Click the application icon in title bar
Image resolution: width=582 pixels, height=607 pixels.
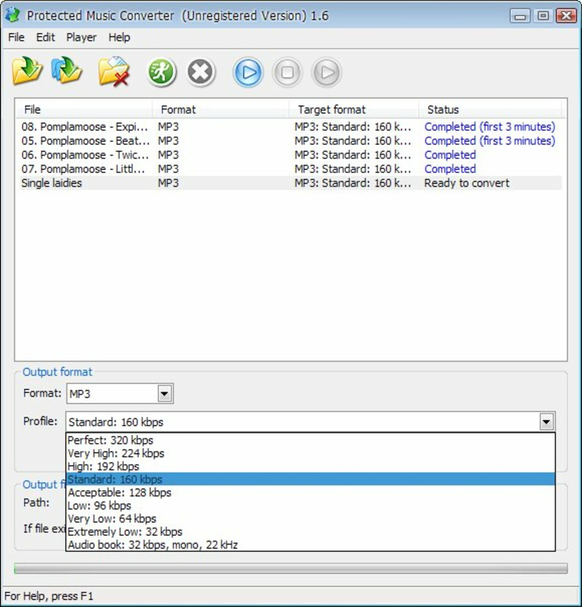click(x=13, y=15)
